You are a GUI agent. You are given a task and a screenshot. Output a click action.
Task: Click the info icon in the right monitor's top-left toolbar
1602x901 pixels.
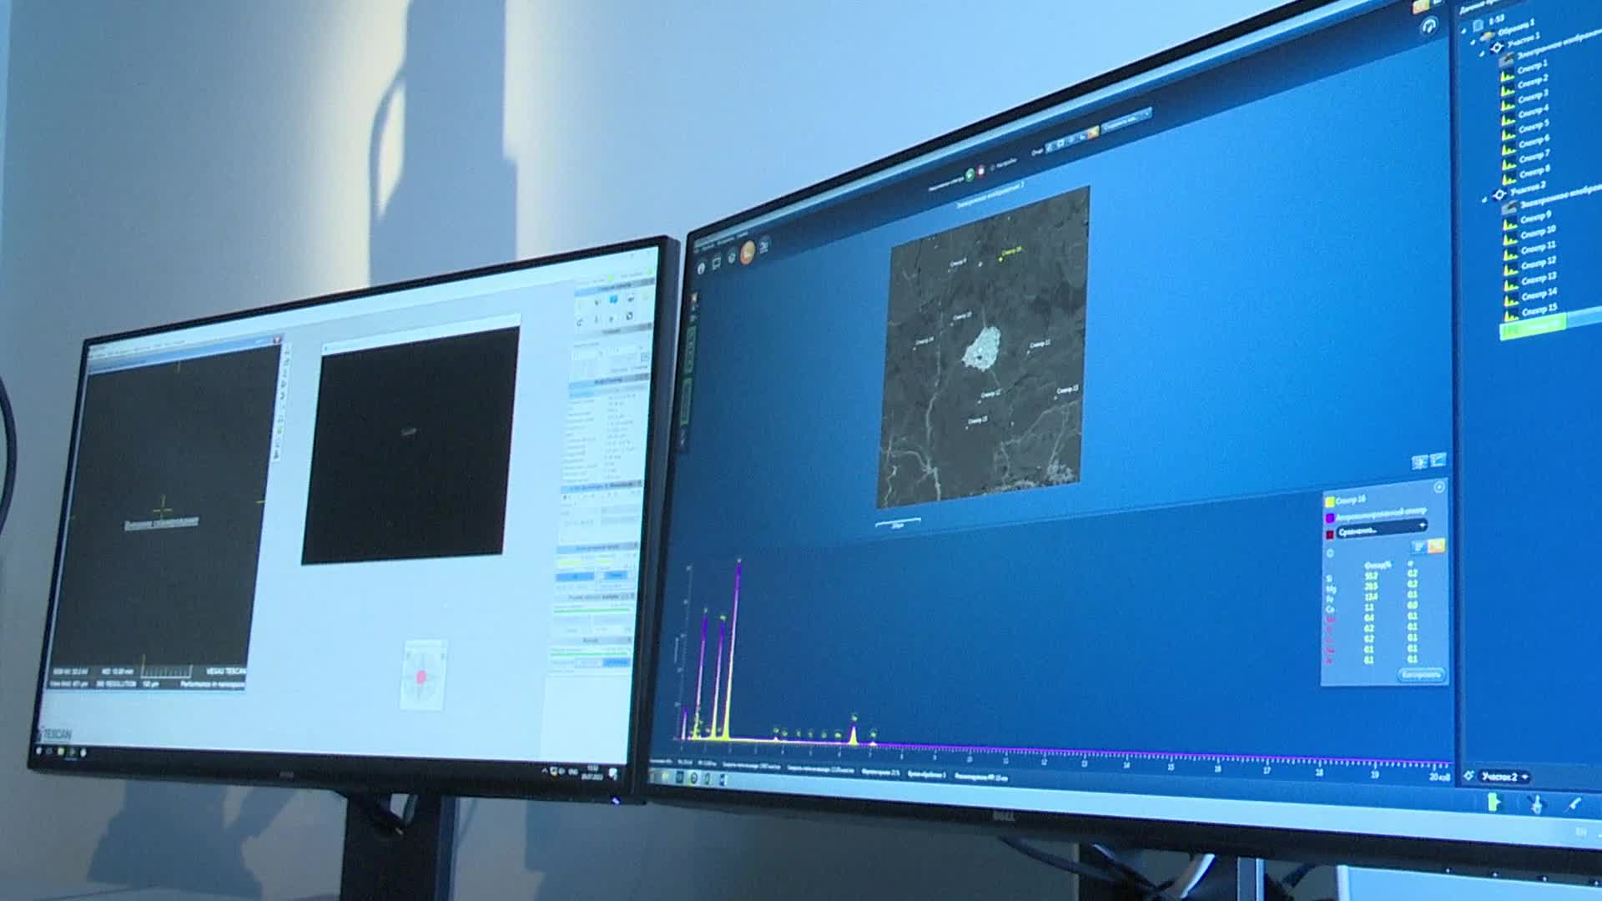point(701,267)
